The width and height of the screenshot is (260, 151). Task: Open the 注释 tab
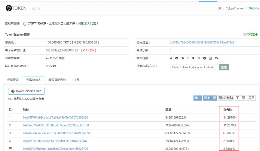[x=76, y=80]
